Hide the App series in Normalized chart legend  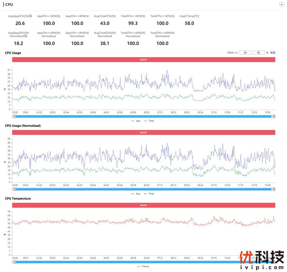136,193
